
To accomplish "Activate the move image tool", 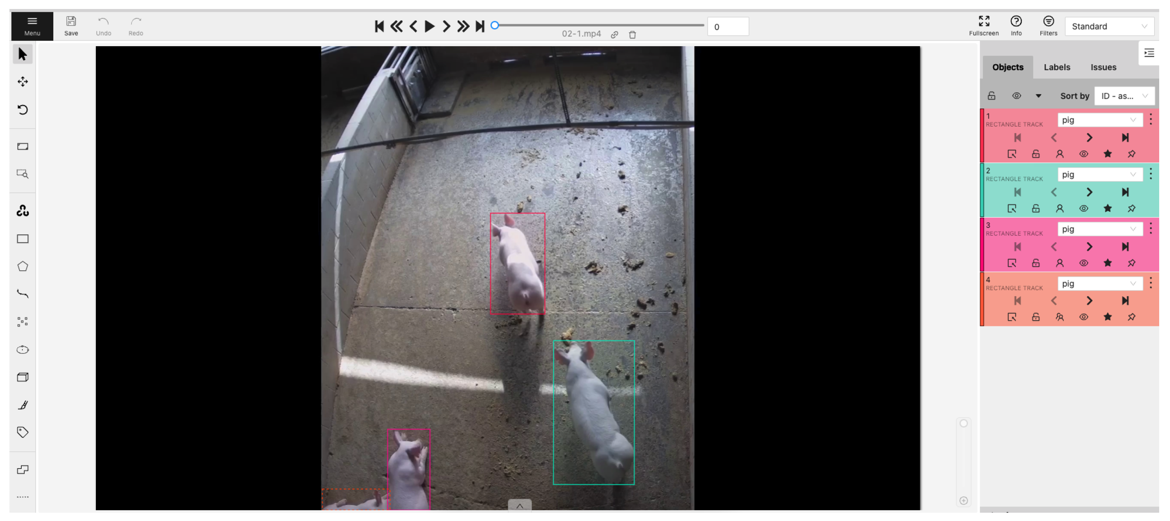I will click(22, 82).
